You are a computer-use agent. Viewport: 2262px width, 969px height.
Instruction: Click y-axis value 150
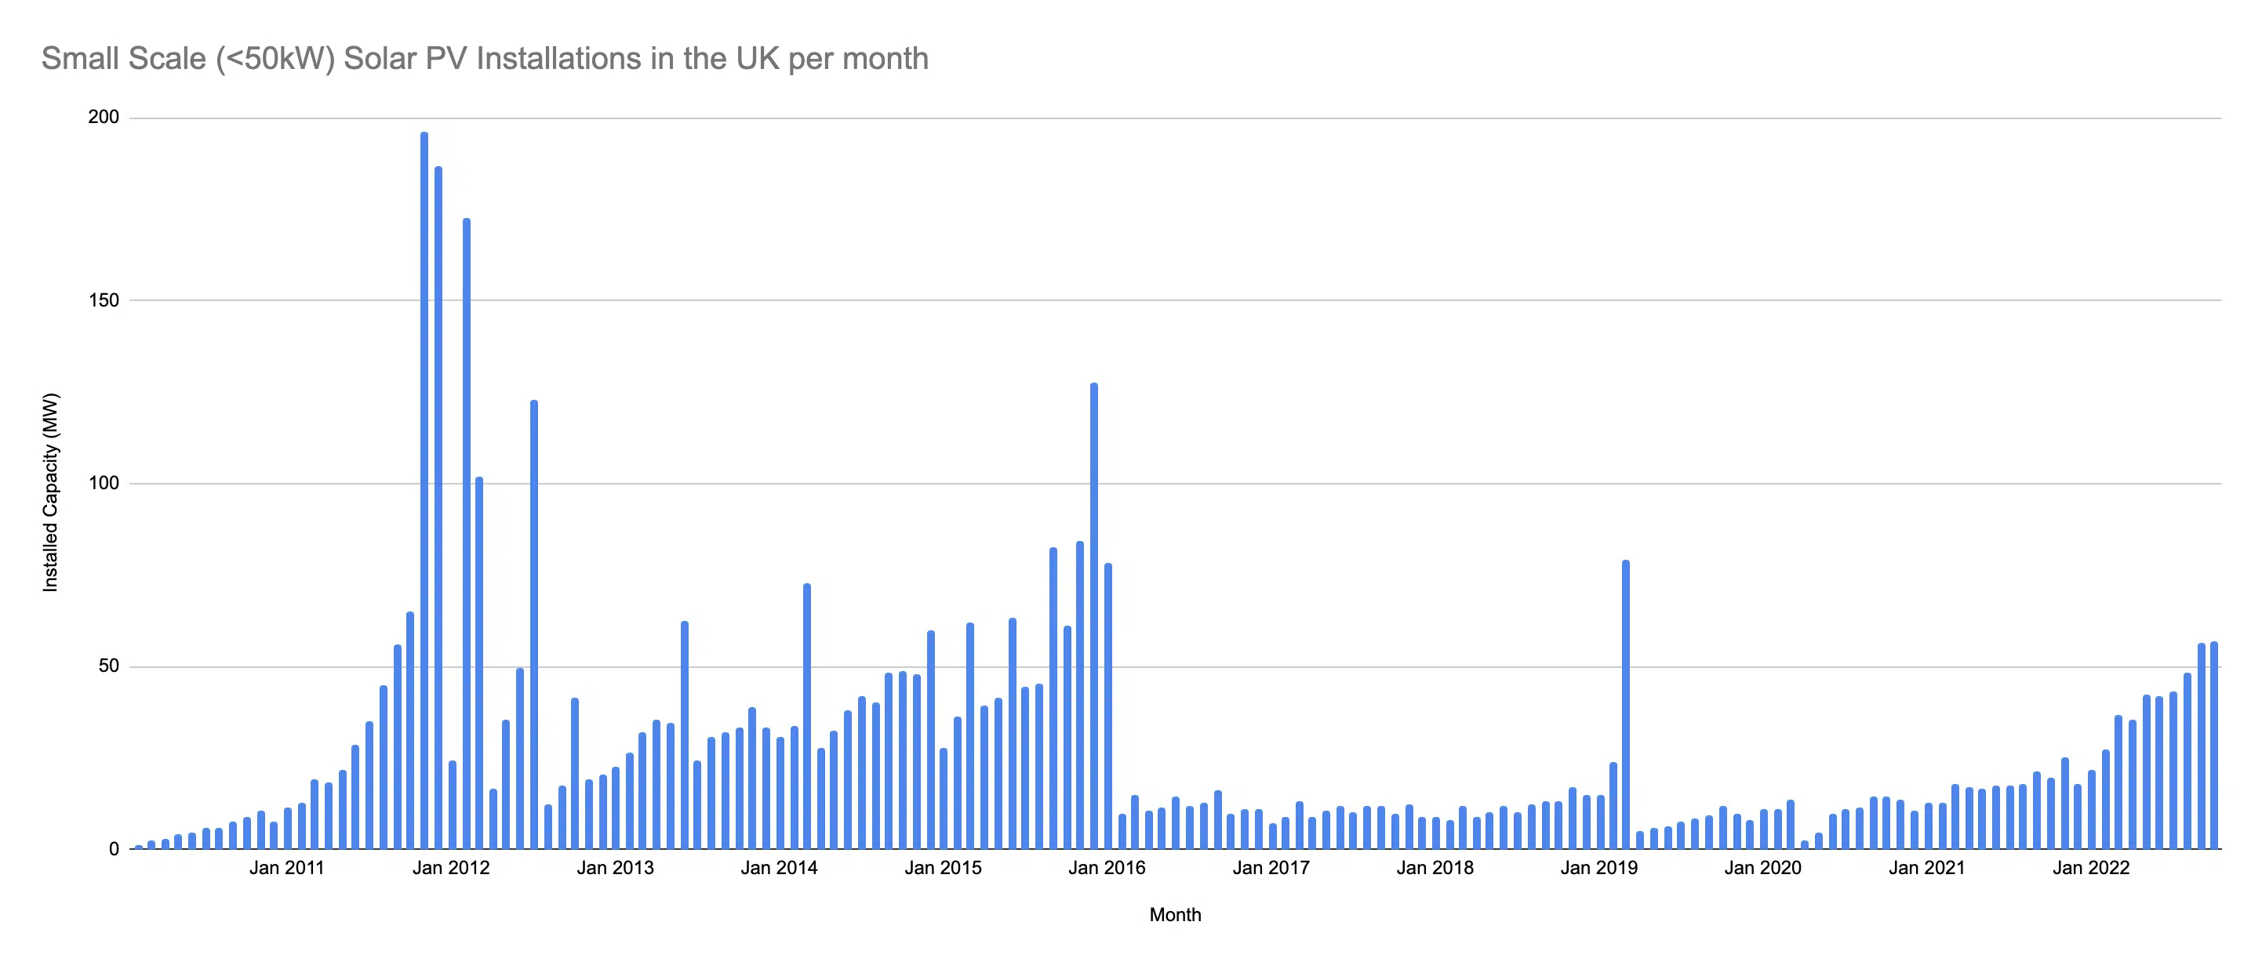point(104,300)
